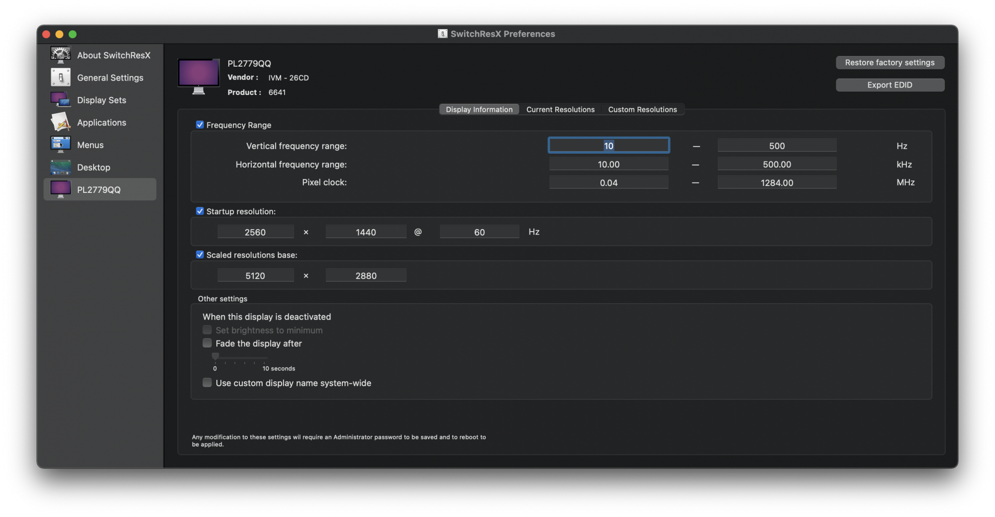The width and height of the screenshot is (995, 517).
Task: Focus the vertical frequency minimum field
Action: coord(609,146)
